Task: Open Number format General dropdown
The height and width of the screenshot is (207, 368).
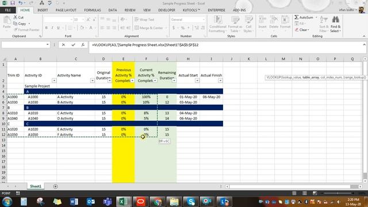Action: click(203, 20)
